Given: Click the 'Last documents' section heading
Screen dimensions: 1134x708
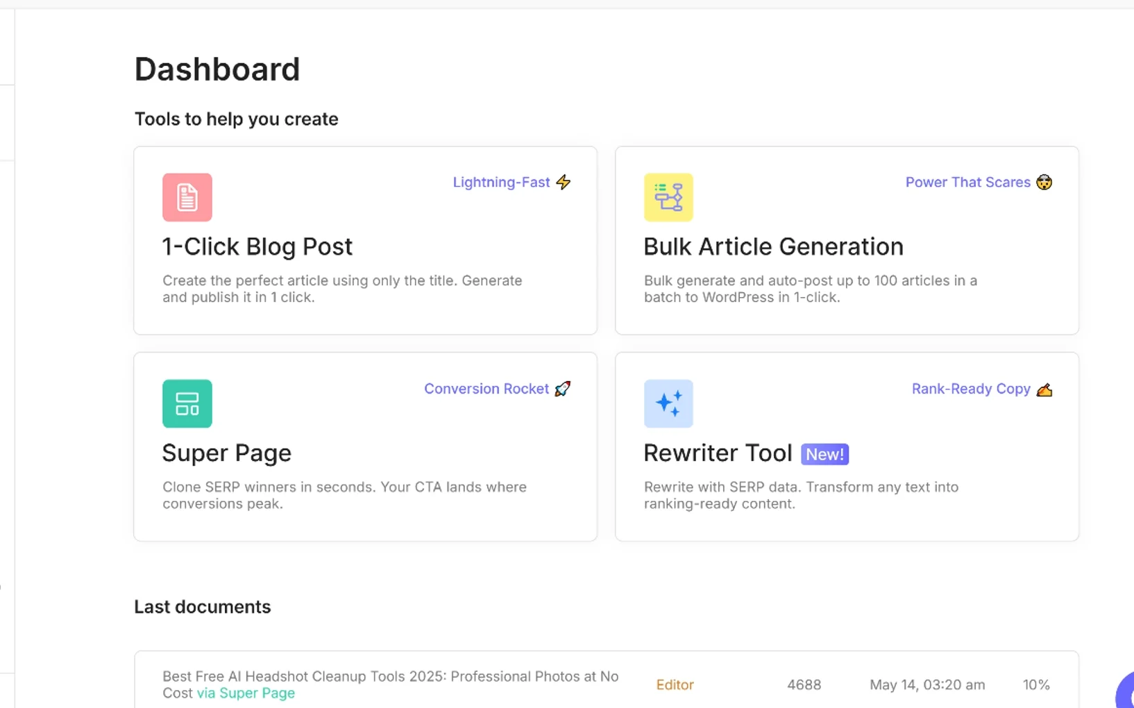Looking at the screenshot, I should pos(203,607).
